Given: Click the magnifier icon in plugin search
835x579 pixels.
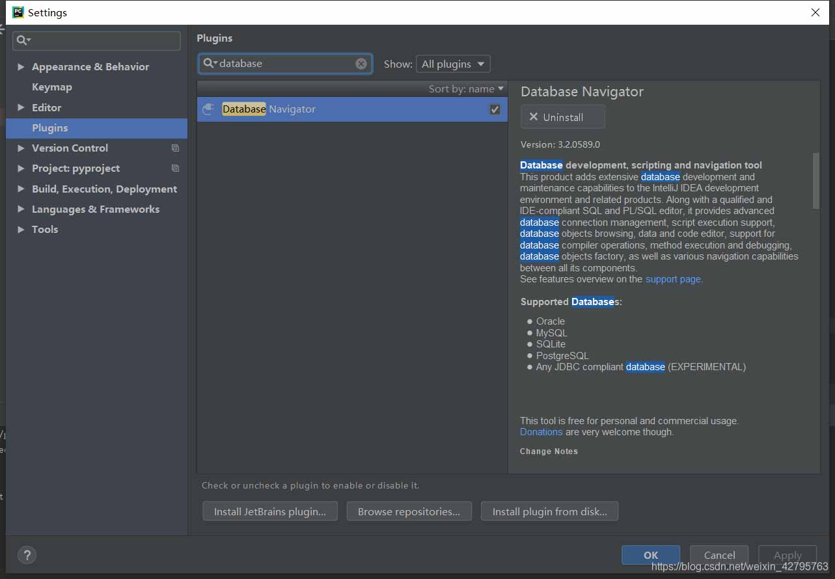Looking at the screenshot, I should [x=209, y=63].
